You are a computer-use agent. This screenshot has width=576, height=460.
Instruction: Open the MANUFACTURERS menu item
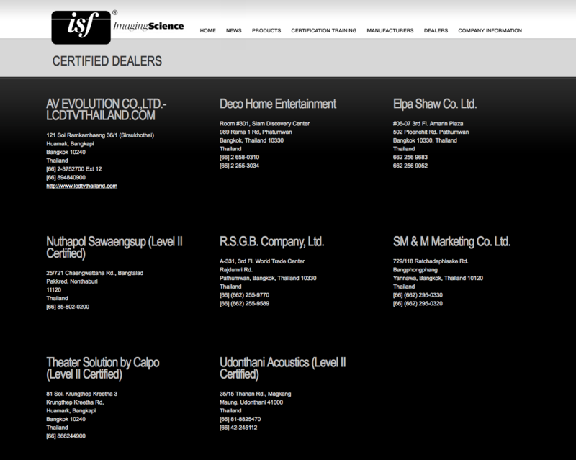390,30
